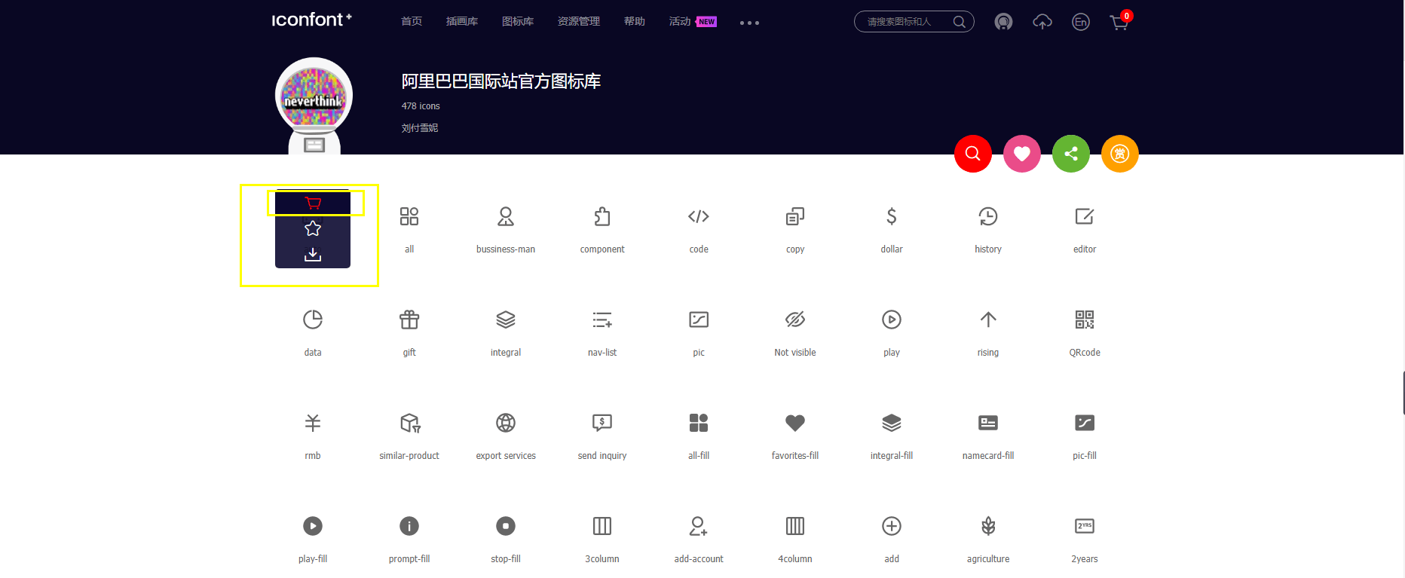Select the add-account icon
Viewport: 1405px width, 578px height.
699,526
